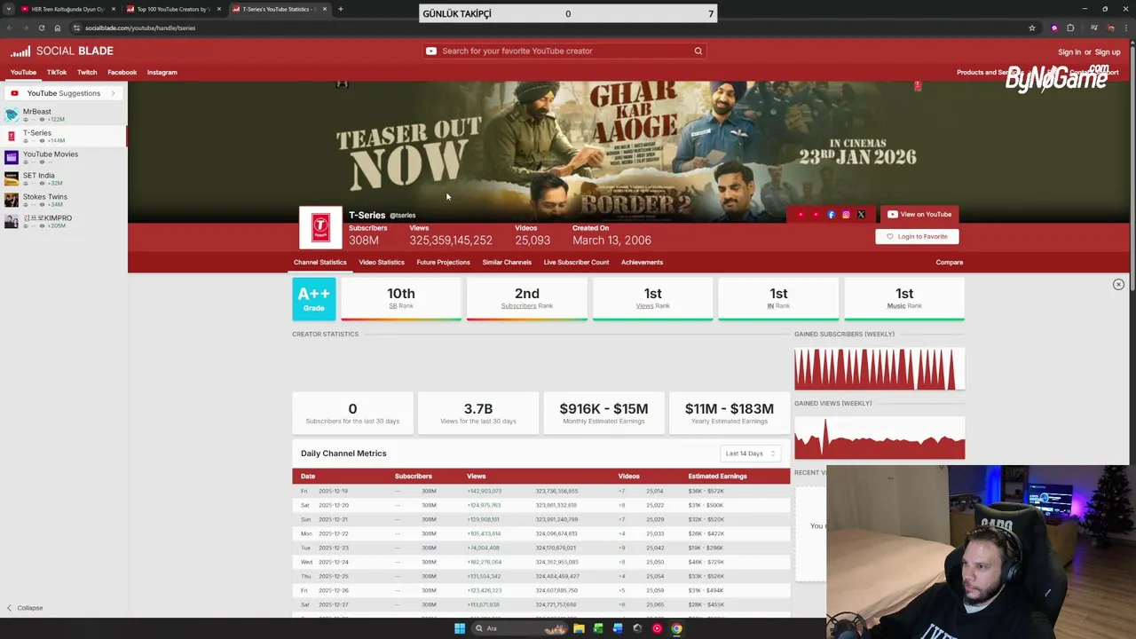Switch to the Facebook platform tab

(x=122, y=72)
